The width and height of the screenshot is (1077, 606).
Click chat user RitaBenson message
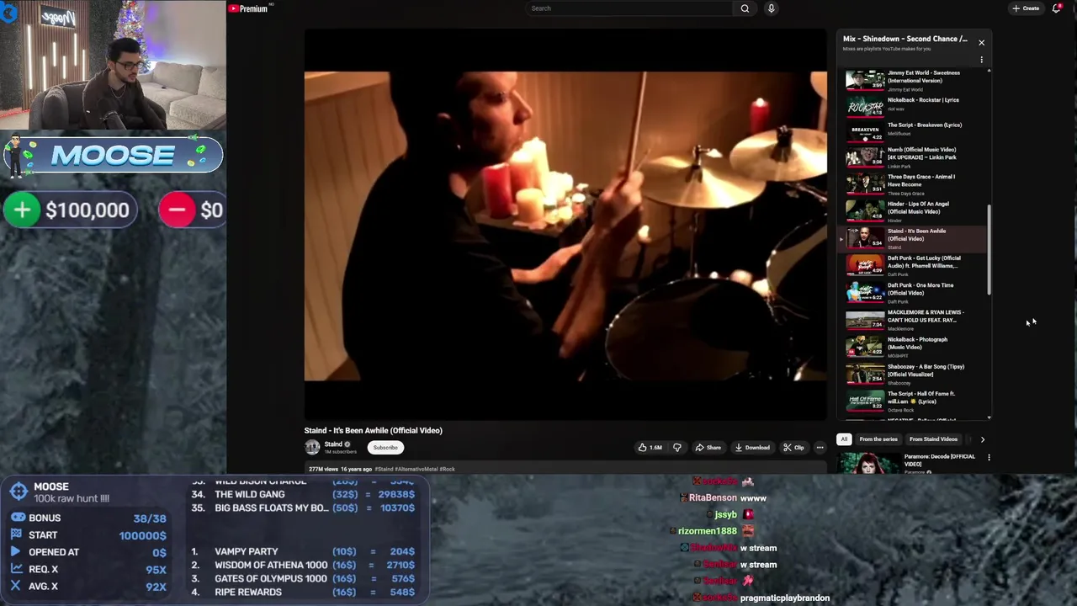pyautogui.click(x=724, y=498)
